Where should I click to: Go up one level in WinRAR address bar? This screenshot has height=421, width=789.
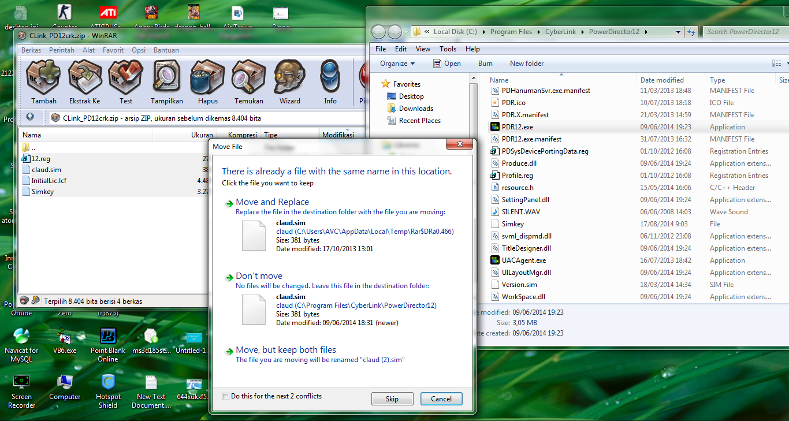(30, 117)
